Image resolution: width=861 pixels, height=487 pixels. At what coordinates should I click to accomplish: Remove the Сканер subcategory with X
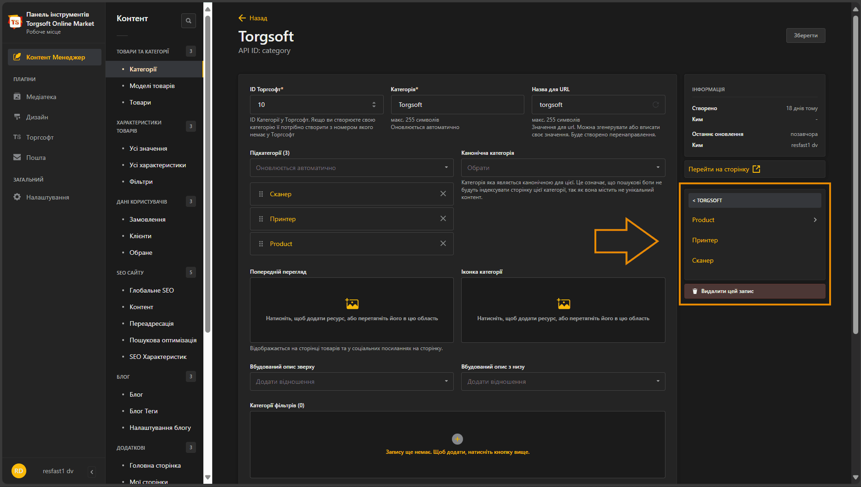[x=443, y=194]
